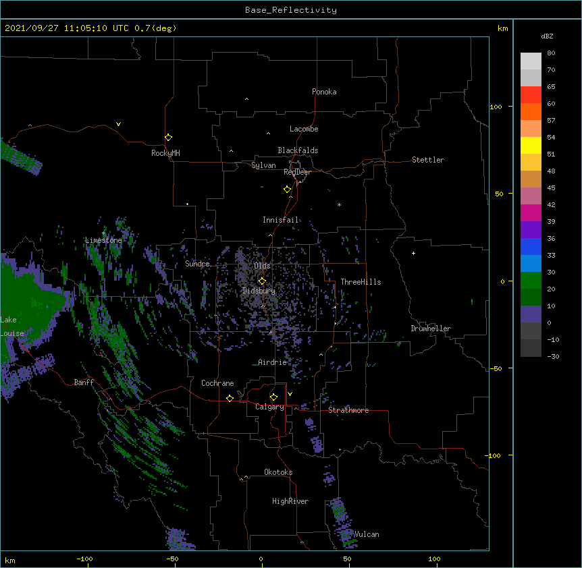Click the Base_Reflectivity title text
The image size is (582, 568).
(x=291, y=10)
